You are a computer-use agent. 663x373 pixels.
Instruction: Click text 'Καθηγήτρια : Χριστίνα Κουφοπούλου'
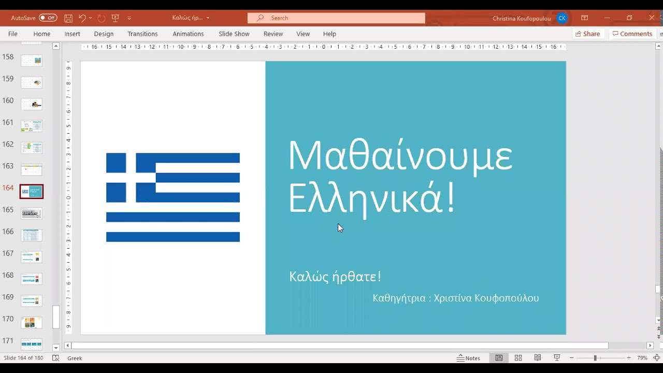(x=456, y=298)
